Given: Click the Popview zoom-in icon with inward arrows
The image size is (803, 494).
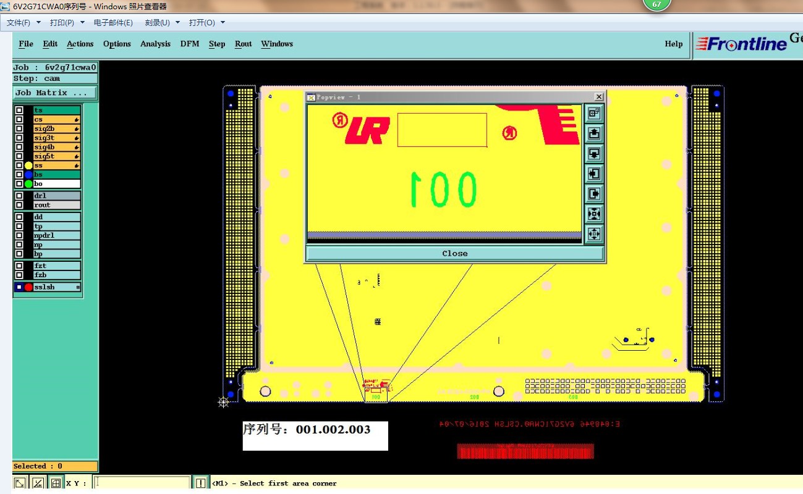Looking at the screenshot, I should tap(594, 214).
